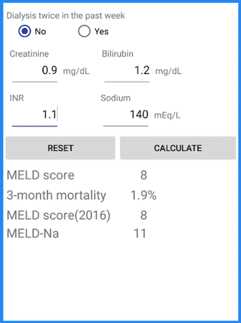Image resolution: width=241 pixels, height=323 pixels.
Task: Select the No dialysis radio button
Action: coord(25,32)
